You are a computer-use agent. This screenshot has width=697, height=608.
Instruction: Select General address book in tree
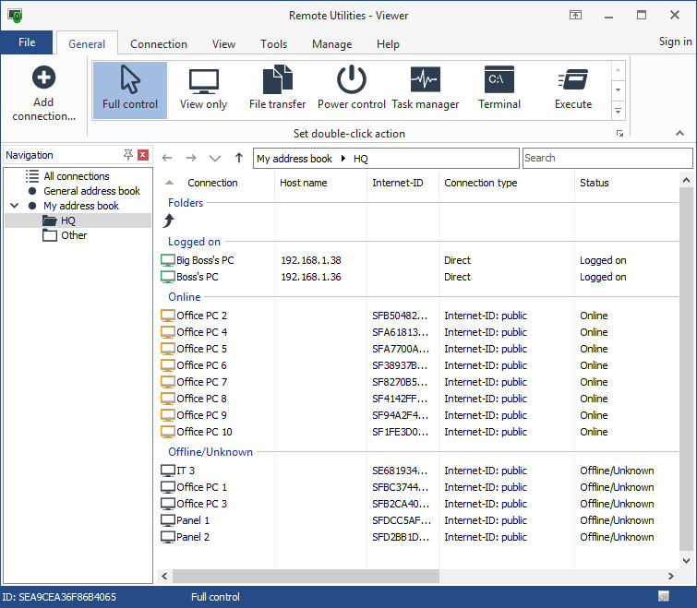(x=91, y=191)
